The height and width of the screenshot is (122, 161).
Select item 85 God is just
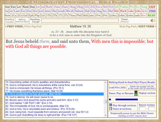[55, 115]
